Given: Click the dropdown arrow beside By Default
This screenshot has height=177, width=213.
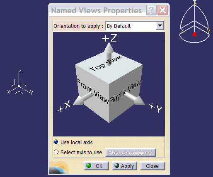Looking at the screenshot, I should pyautogui.click(x=160, y=26).
